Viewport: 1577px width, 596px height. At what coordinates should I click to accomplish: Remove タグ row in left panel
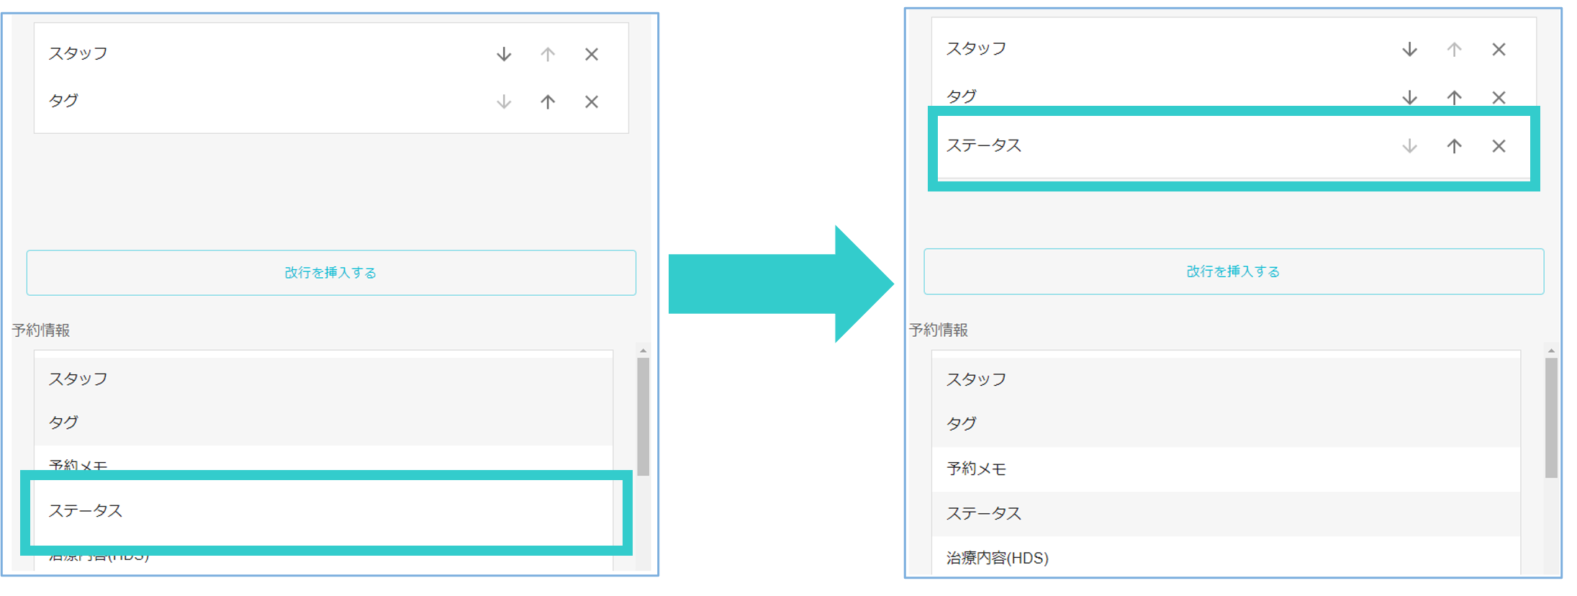point(592,101)
